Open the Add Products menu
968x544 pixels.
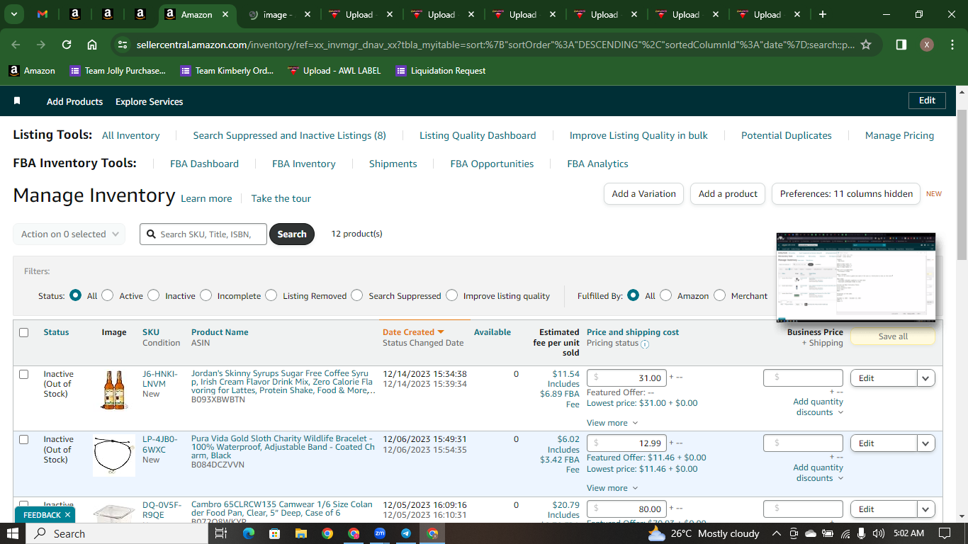74,101
